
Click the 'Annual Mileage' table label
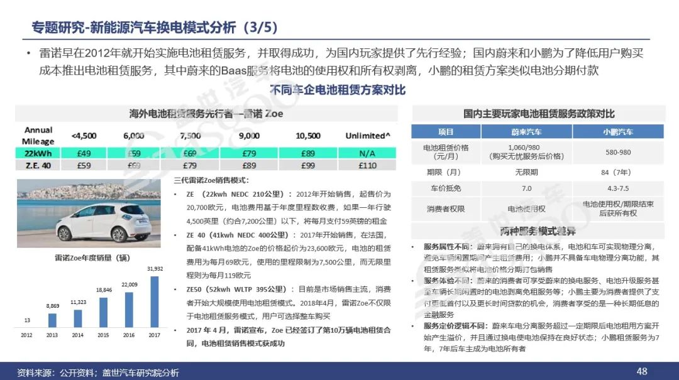click(x=38, y=136)
